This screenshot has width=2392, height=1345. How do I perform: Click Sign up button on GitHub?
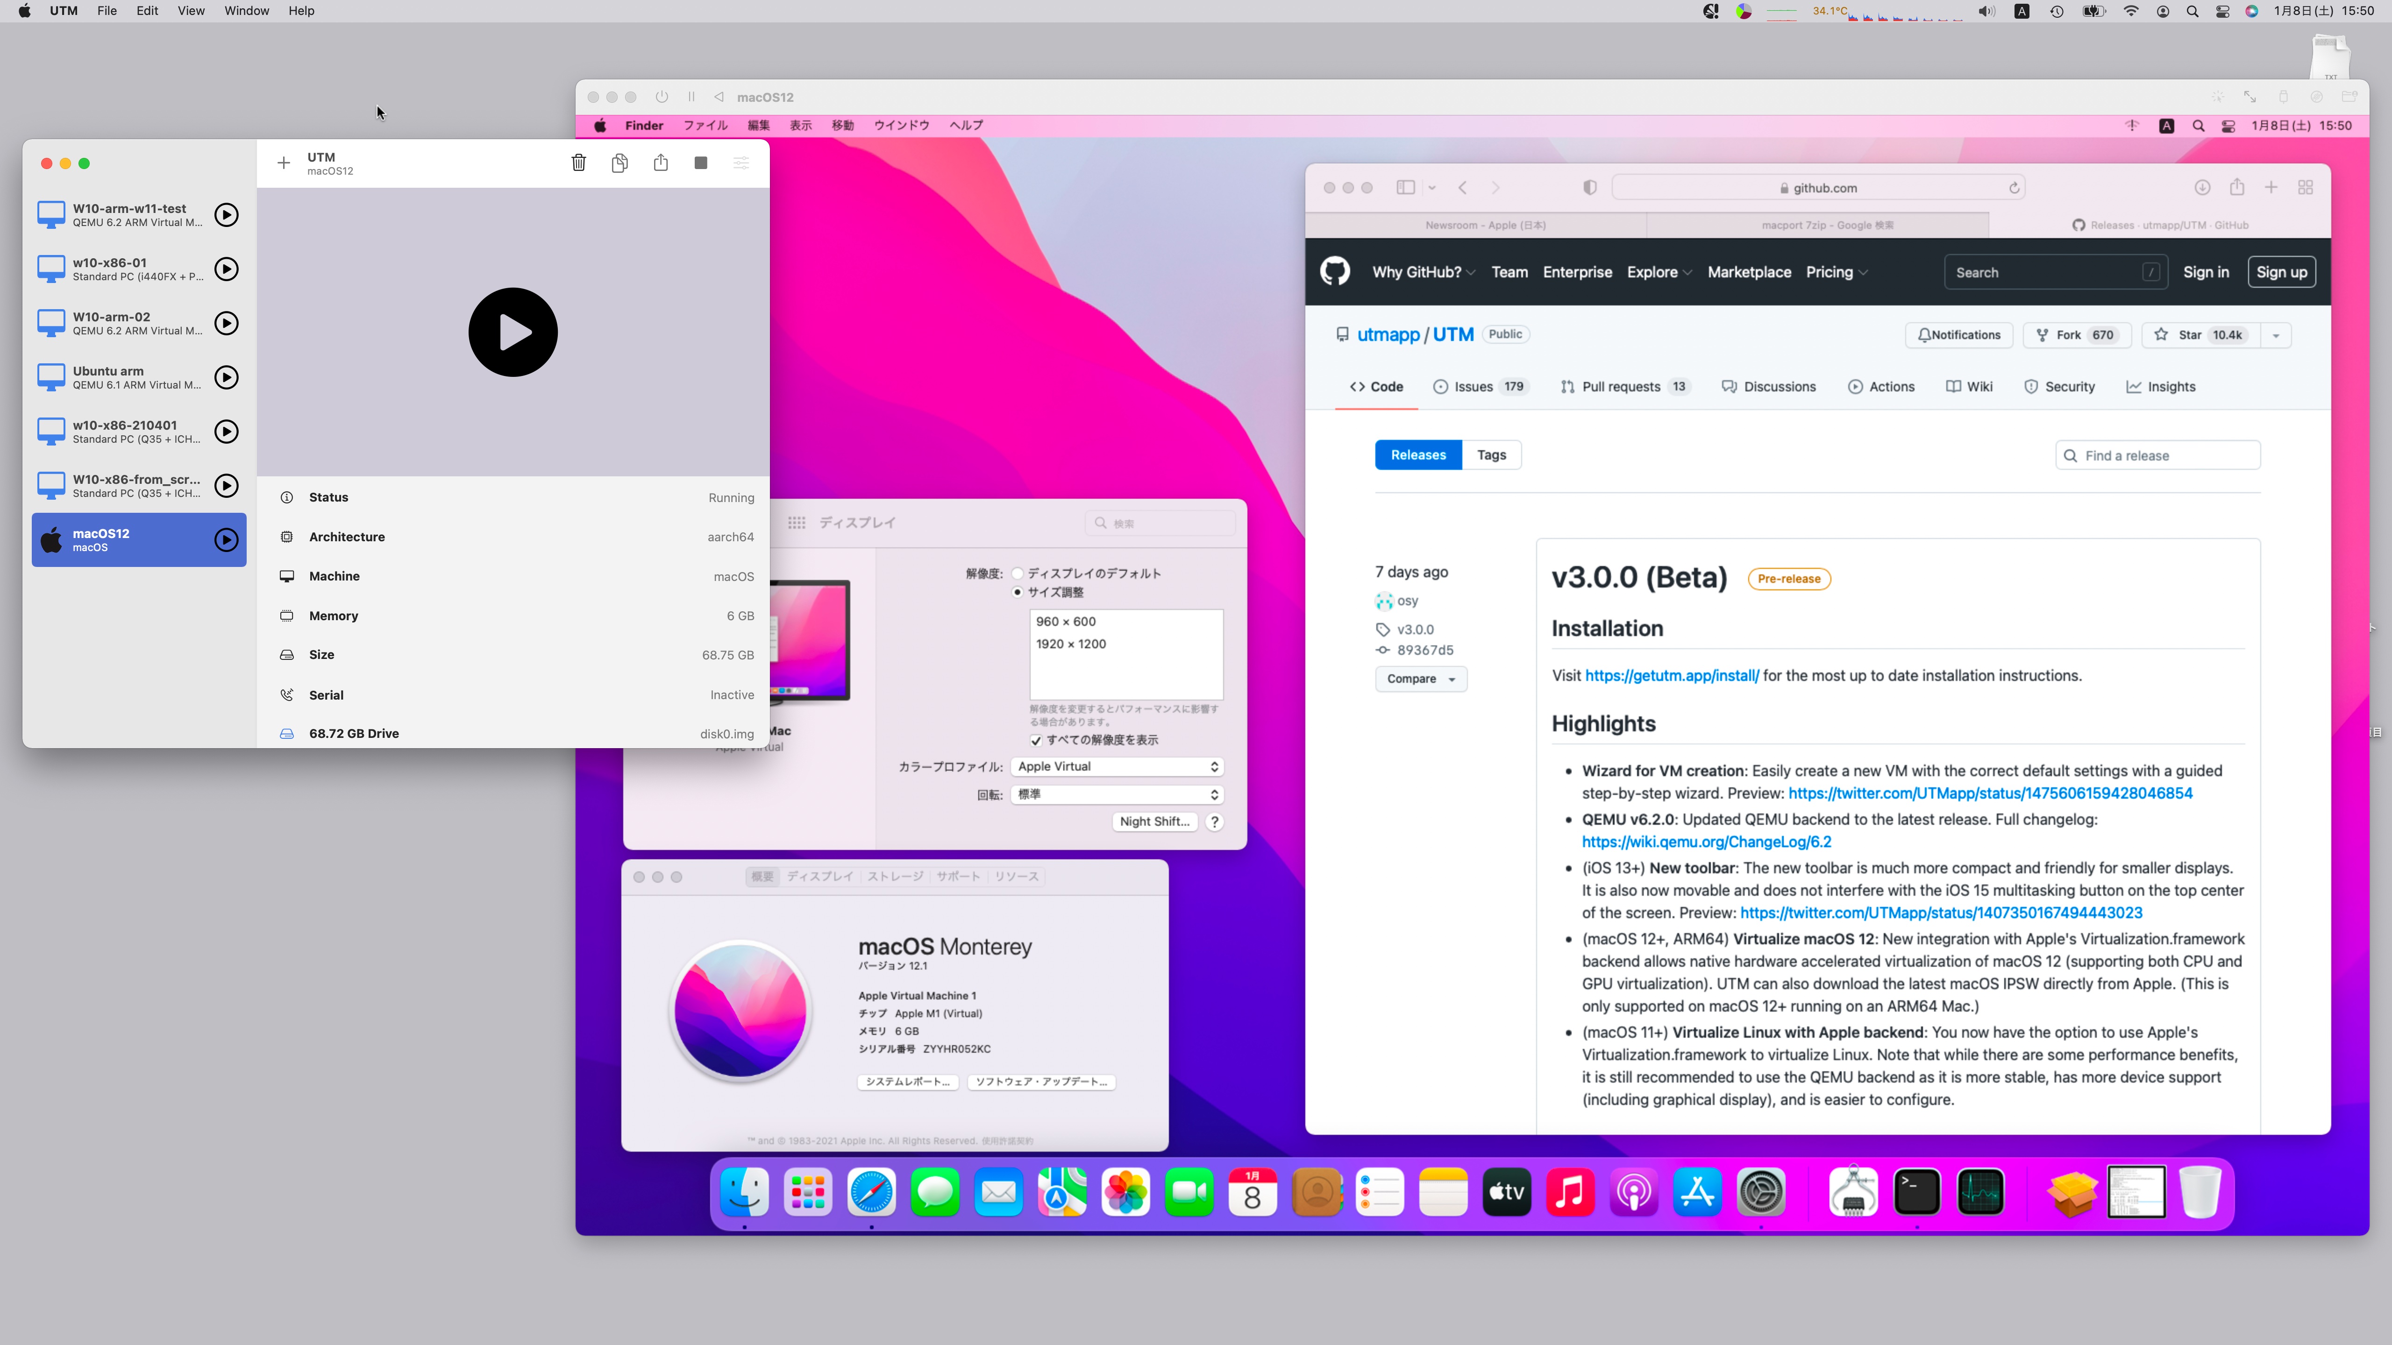[x=2281, y=272]
